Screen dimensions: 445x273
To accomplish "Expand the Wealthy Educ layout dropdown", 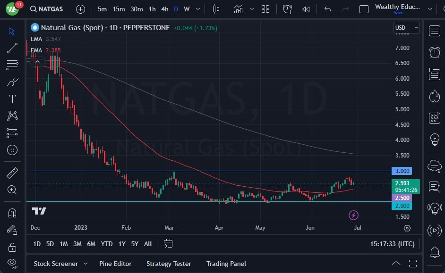I will 430,9.
